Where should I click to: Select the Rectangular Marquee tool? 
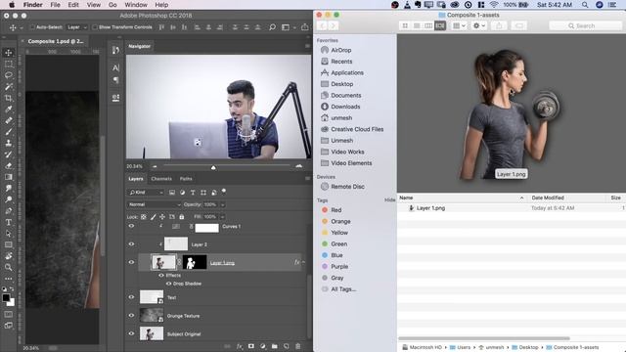pos(9,64)
